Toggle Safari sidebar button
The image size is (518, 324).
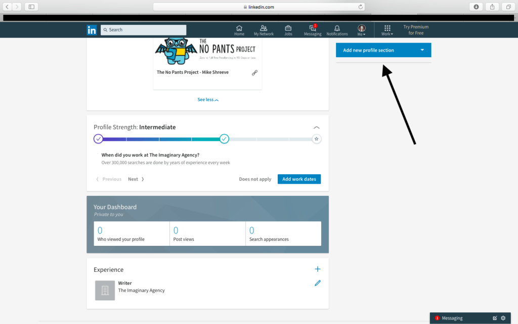[31, 7]
